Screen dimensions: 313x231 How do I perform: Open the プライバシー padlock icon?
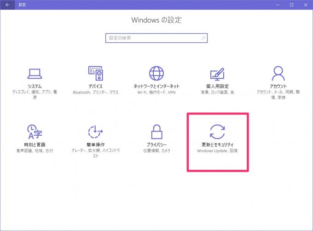(x=156, y=132)
